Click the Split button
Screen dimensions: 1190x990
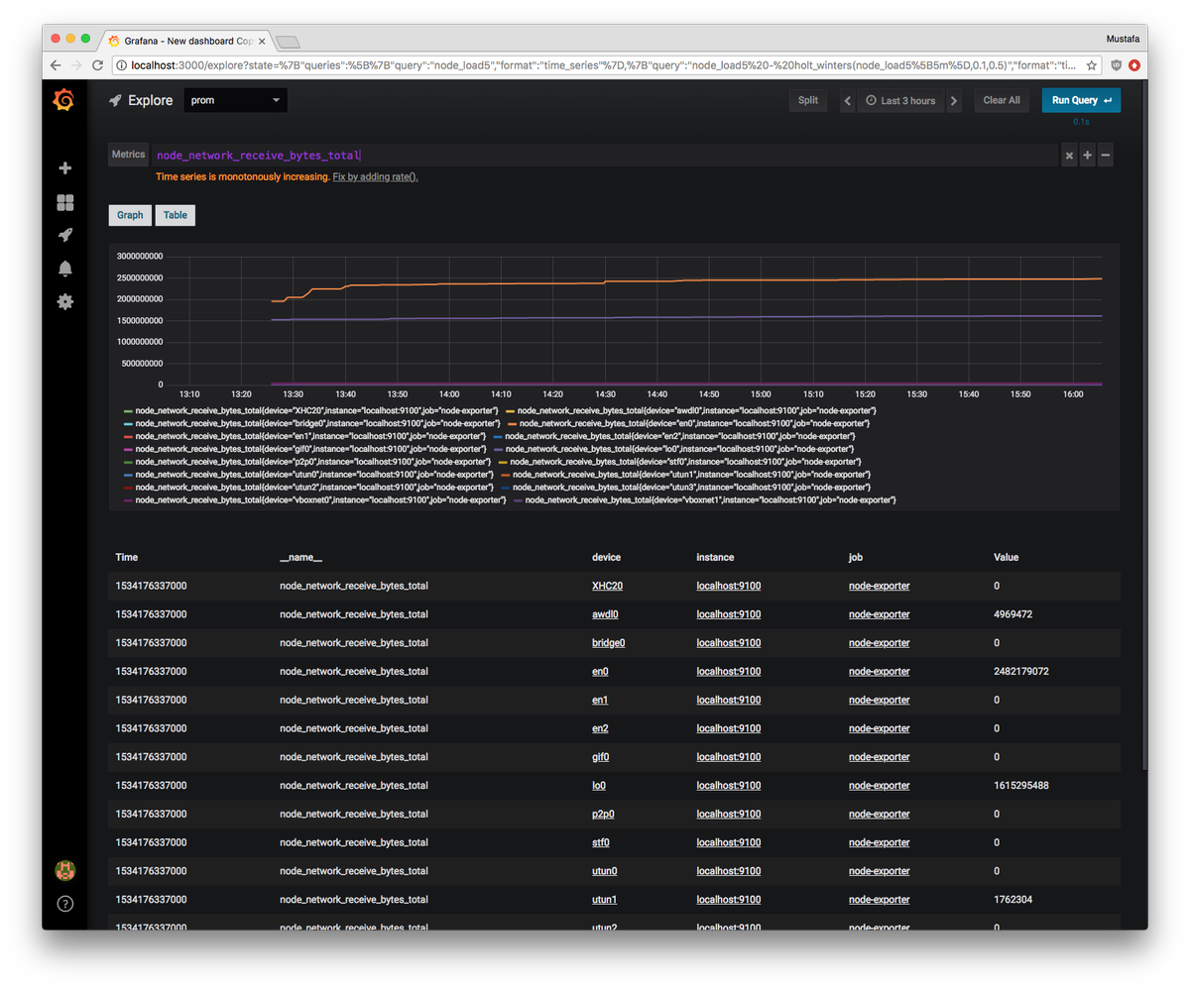tap(808, 100)
